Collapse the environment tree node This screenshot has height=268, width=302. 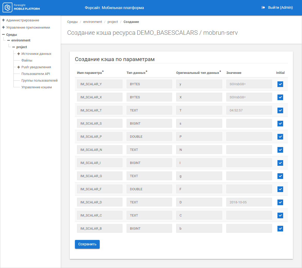coord(9,40)
